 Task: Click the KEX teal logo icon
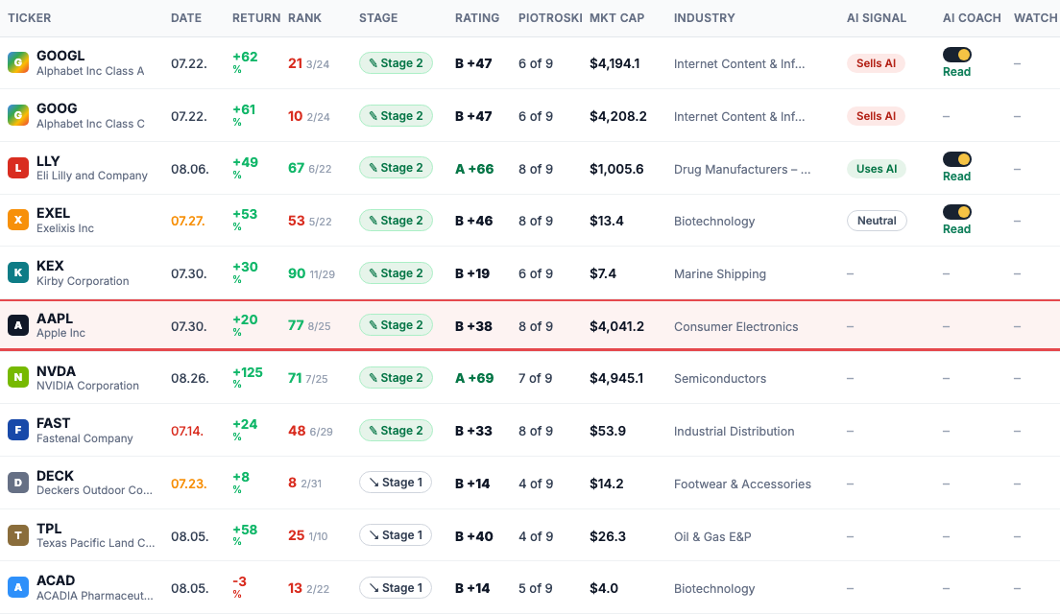point(18,272)
